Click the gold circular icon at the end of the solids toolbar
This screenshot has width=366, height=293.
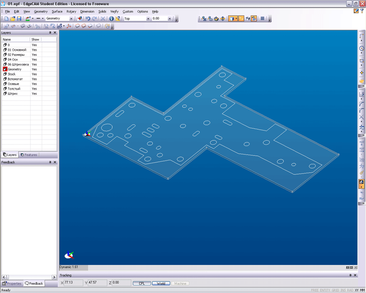tap(107, 26)
